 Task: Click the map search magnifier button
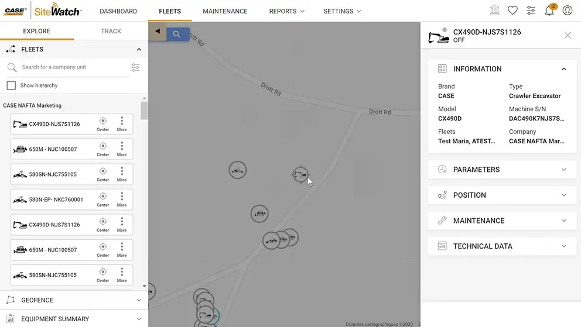(178, 35)
